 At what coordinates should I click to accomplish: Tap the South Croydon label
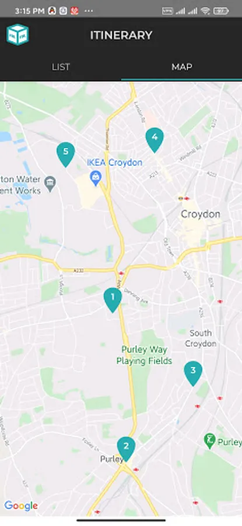[x=201, y=338]
